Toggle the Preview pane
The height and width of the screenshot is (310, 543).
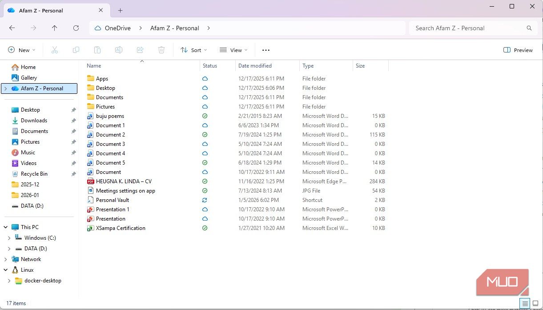pos(518,50)
